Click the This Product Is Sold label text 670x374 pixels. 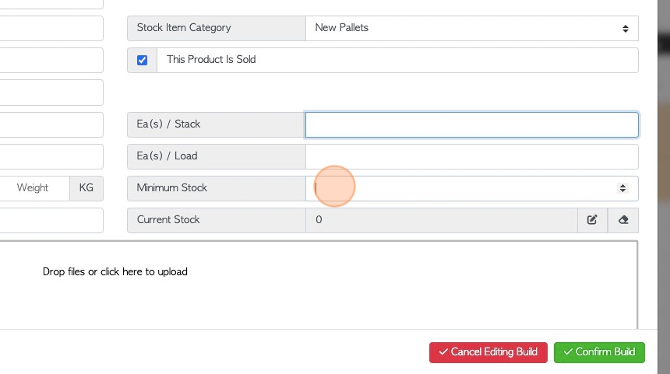[211, 60]
